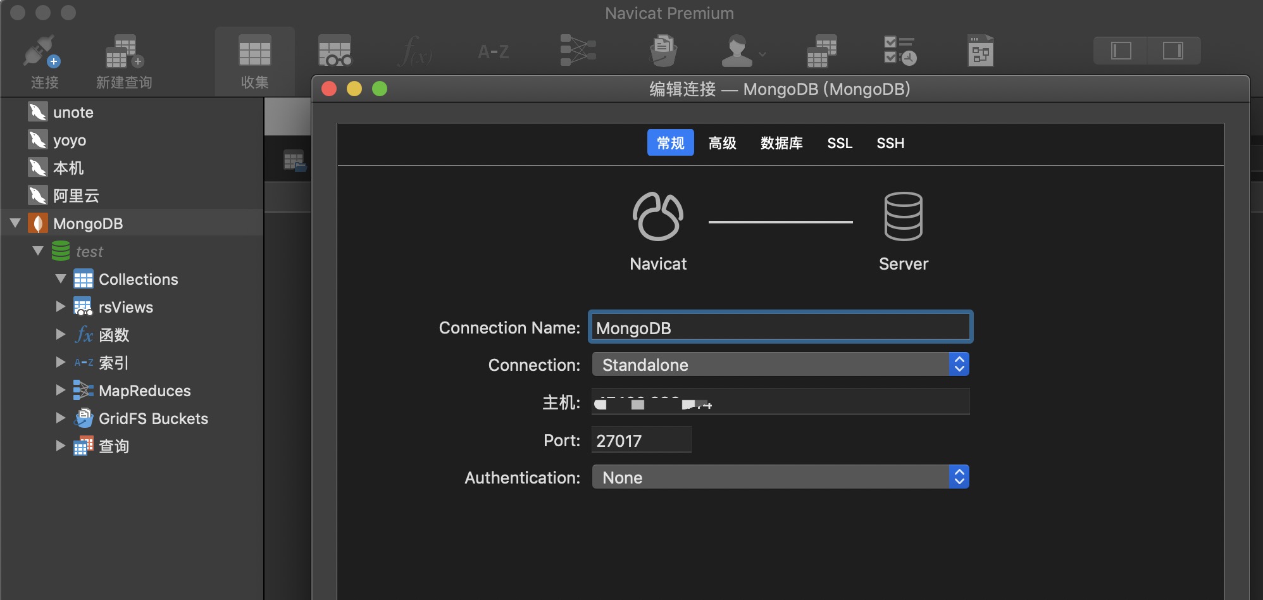Screen dimensions: 1263x600
Task: Select the yoyo connection
Action: click(x=69, y=140)
